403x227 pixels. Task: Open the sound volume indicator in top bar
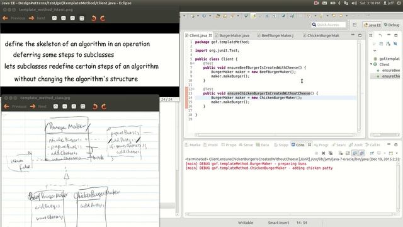tap(354, 3)
